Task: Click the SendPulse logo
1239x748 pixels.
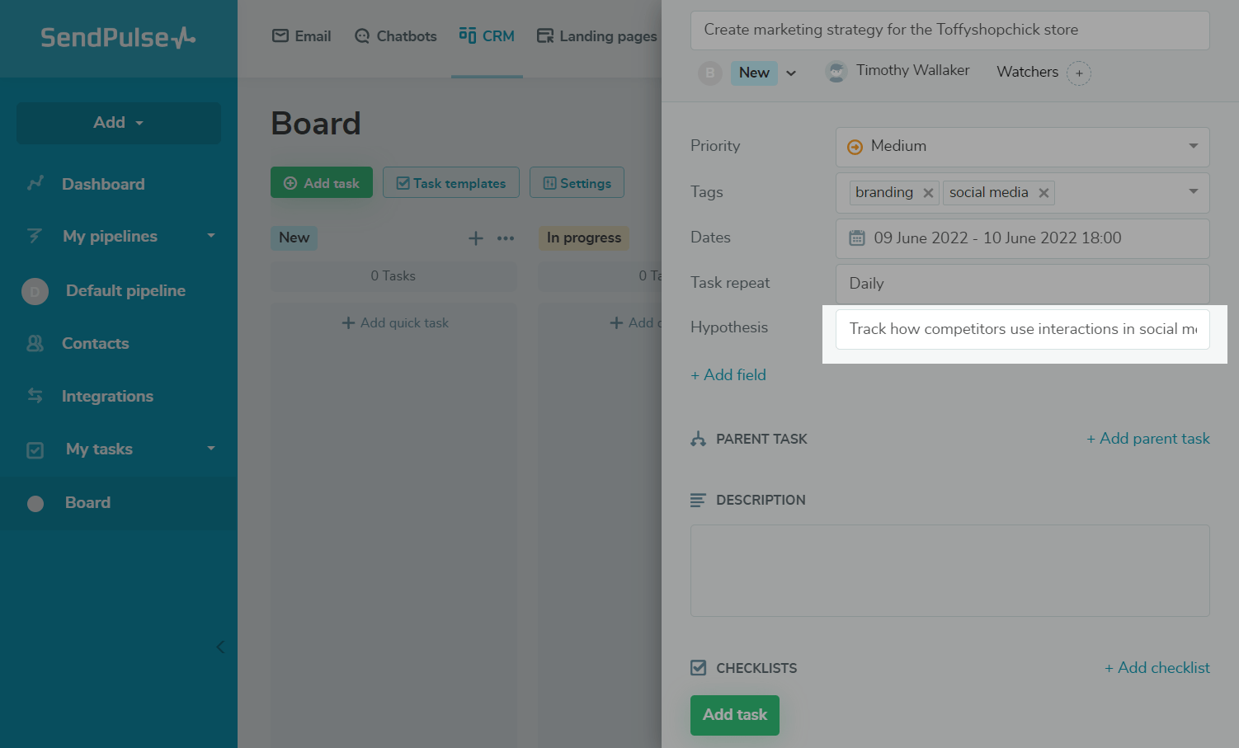Action: point(118,37)
